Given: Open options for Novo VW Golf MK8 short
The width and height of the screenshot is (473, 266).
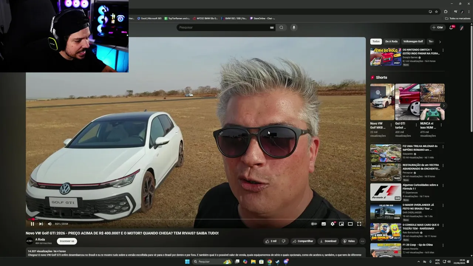Looking at the screenshot, I should click(x=391, y=125).
